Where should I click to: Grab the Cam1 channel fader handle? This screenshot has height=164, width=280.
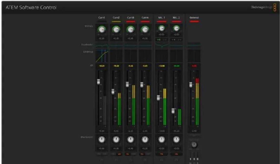98,82
